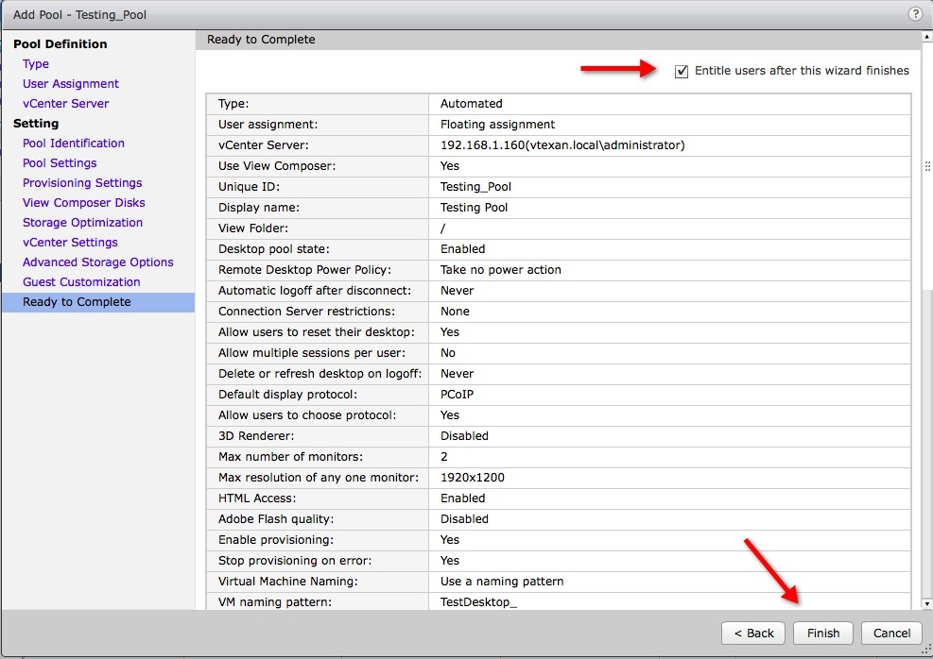Go to Pool Settings step

(x=60, y=163)
